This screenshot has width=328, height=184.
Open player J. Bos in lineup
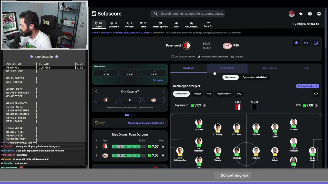199,125
